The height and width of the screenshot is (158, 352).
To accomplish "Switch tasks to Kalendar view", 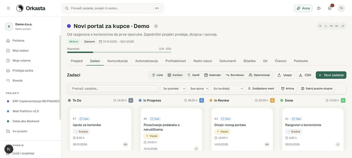I will pos(212,75).
